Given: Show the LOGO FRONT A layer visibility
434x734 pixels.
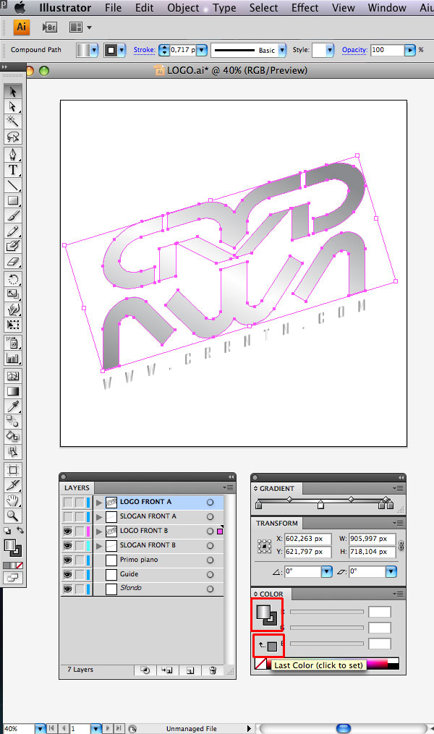Looking at the screenshot, I should coord(68,503).
